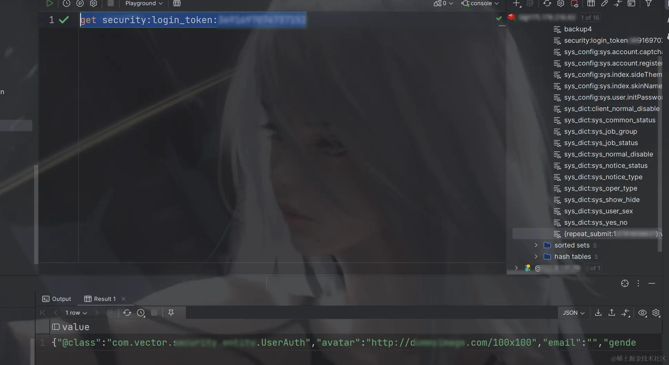Open the JSON data extractor dropdown
Image resolution: width=669 pixels, height=365 pixels.
pos(573,313)
